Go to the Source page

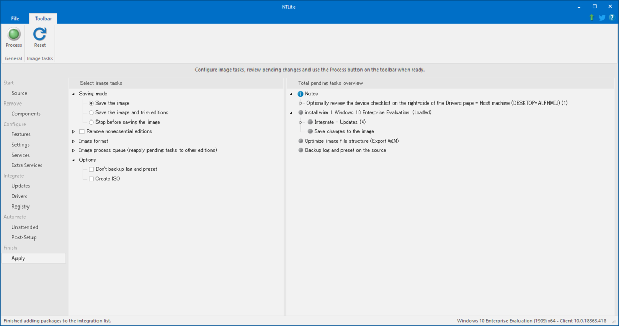pyautogui.click(x=20, y=93)
